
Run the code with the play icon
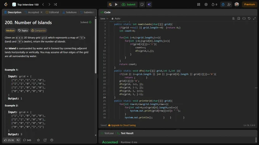(116, 5)
